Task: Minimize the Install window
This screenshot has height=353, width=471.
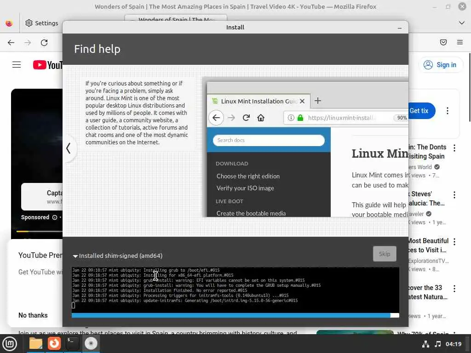Action: pos(400,28)
